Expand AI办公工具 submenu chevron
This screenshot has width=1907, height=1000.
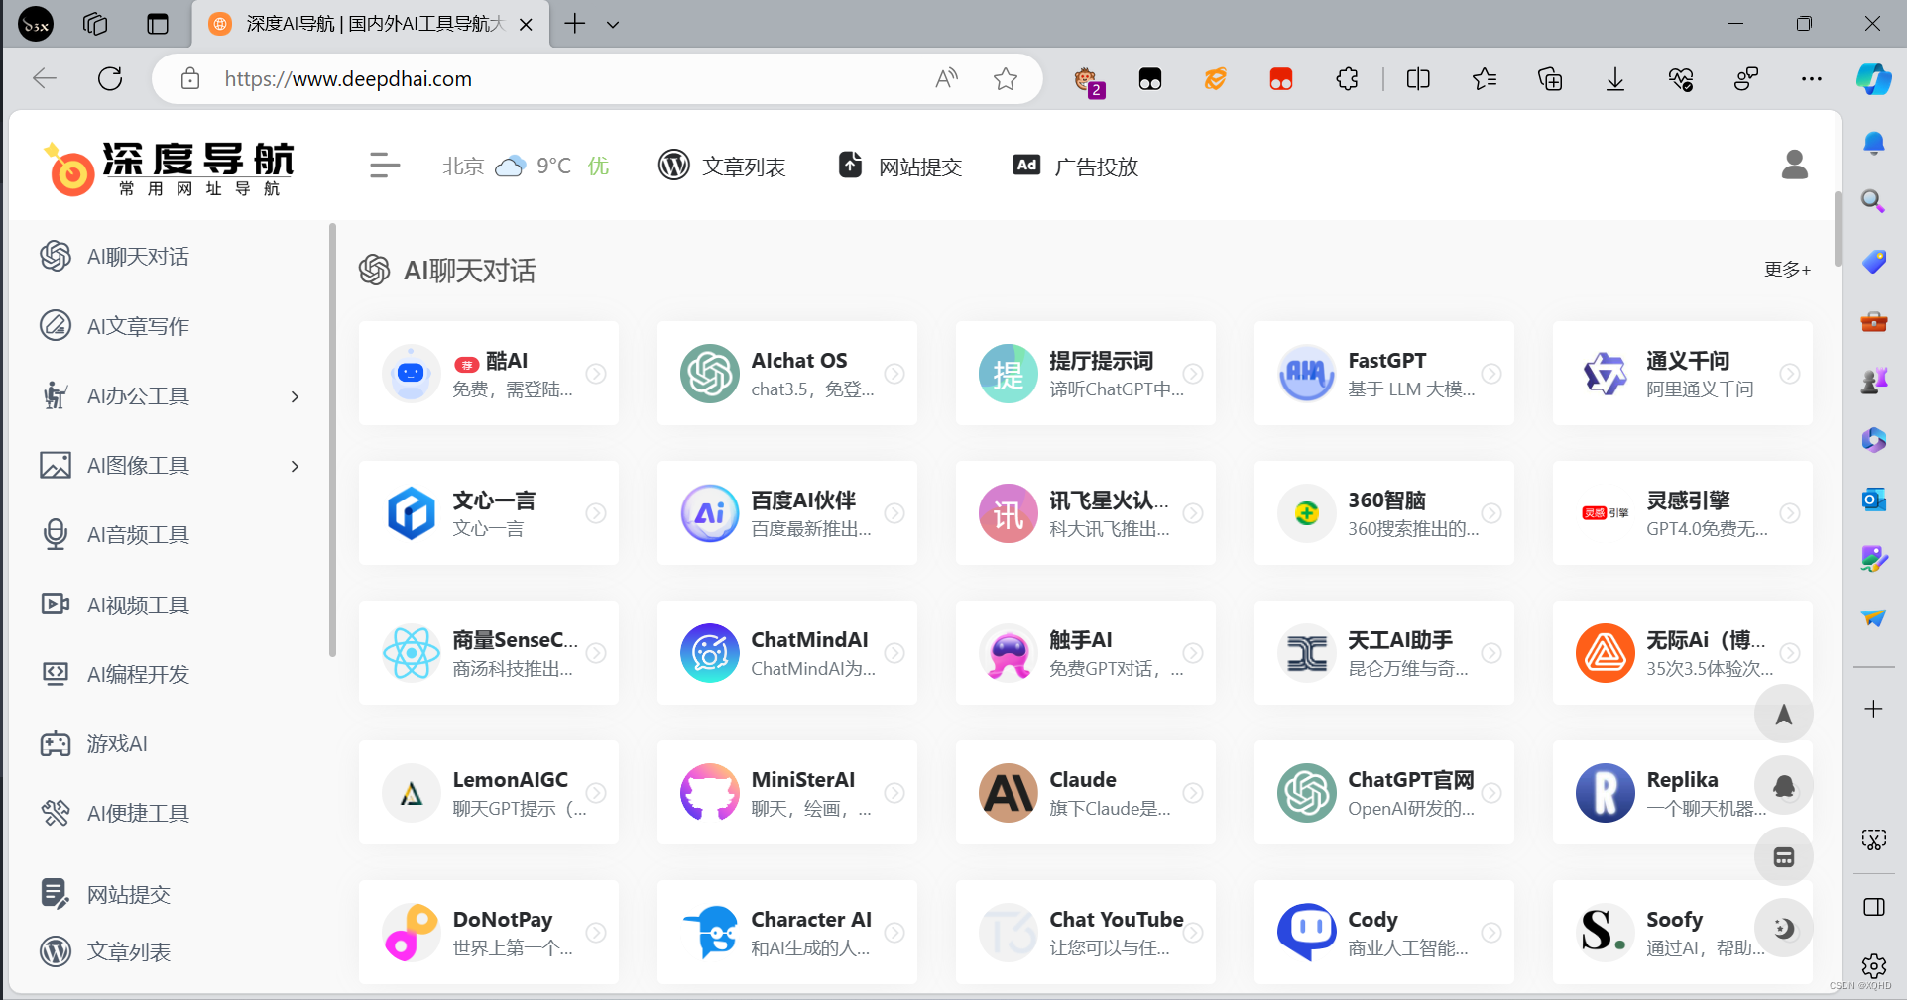[x=295, y=396]
